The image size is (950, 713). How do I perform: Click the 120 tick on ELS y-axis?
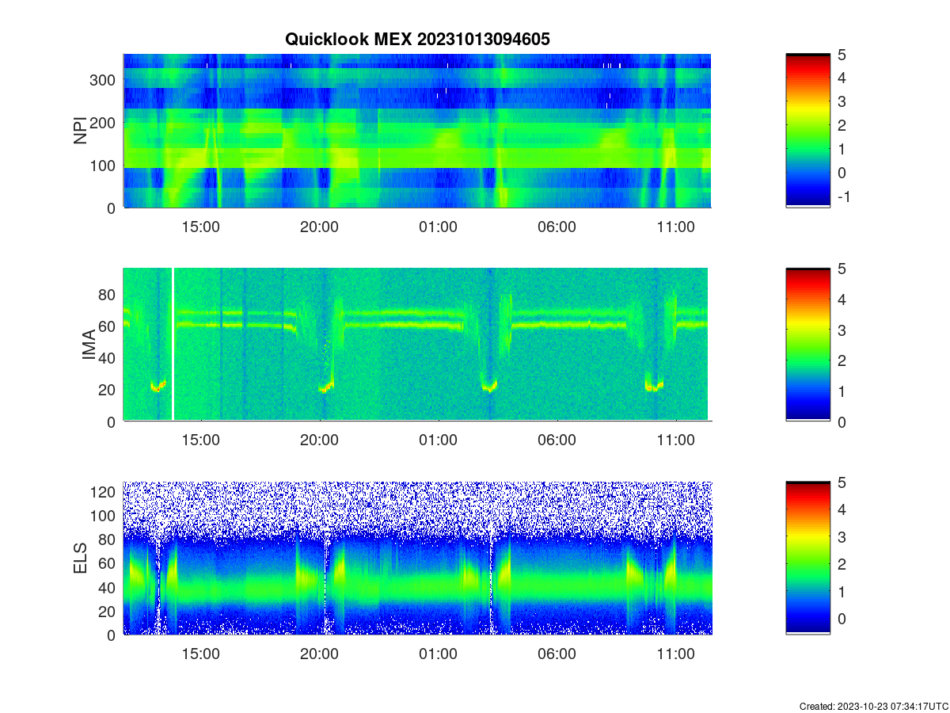104,492
